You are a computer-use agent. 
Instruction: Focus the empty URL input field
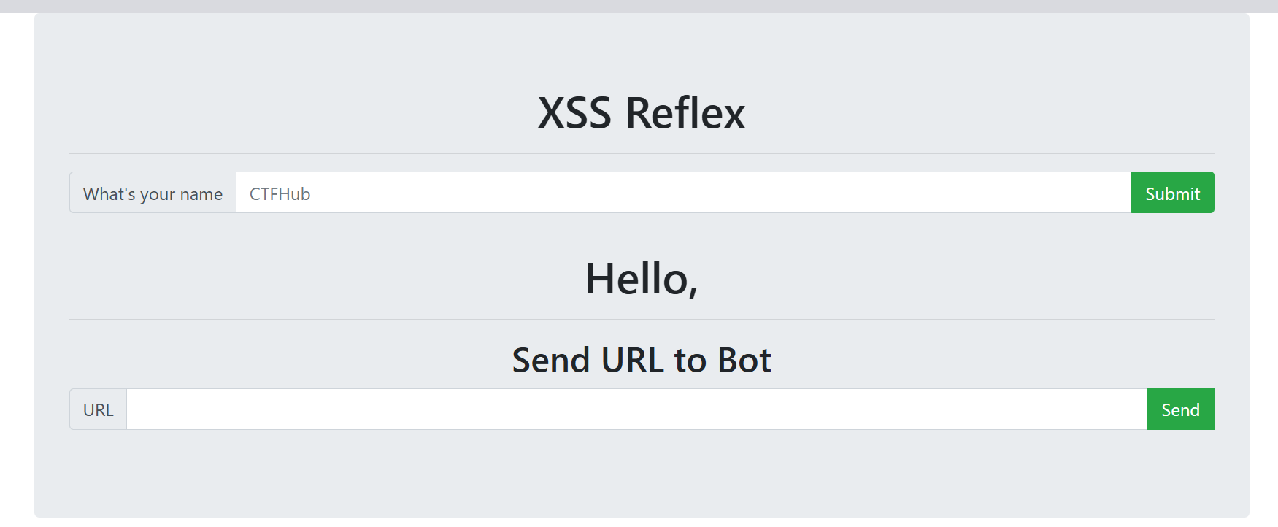click(x=636, y=409)
